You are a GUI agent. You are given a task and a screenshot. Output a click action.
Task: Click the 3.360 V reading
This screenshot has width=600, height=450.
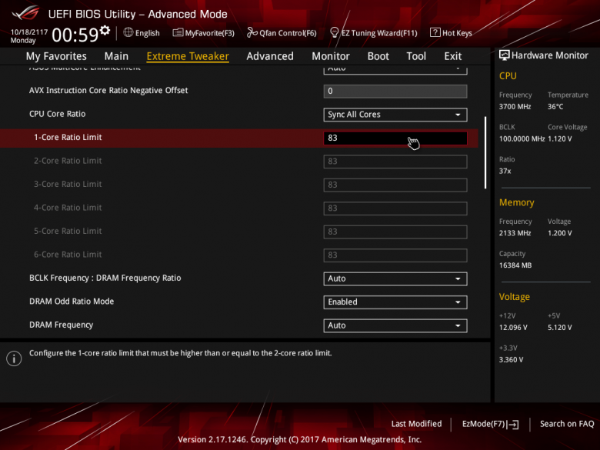coord(511,359)
